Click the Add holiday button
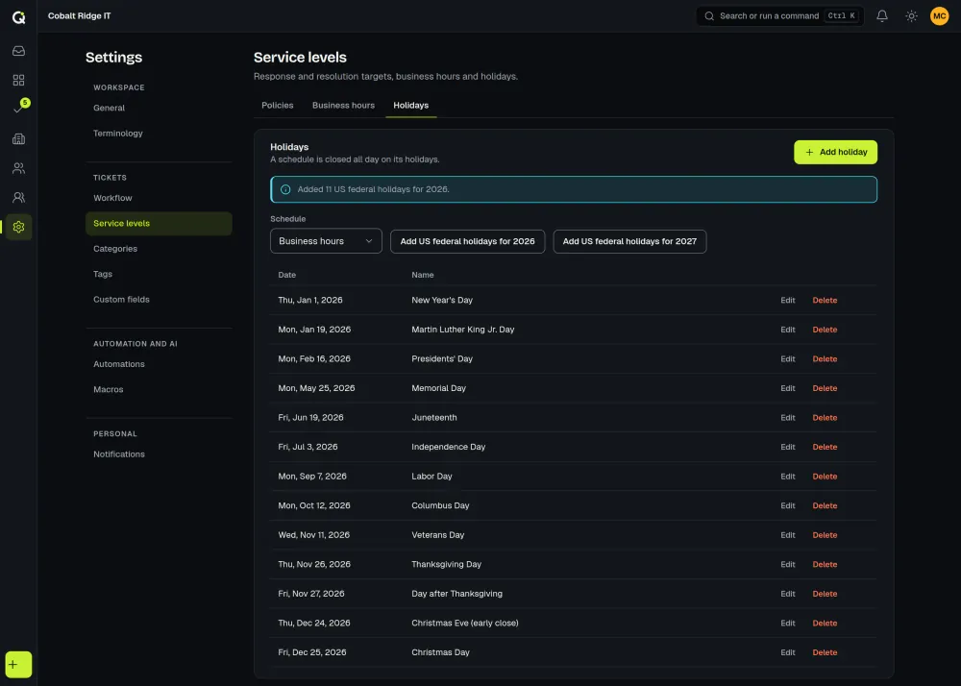The image size is (961, 686). click(x=835, y=153)
